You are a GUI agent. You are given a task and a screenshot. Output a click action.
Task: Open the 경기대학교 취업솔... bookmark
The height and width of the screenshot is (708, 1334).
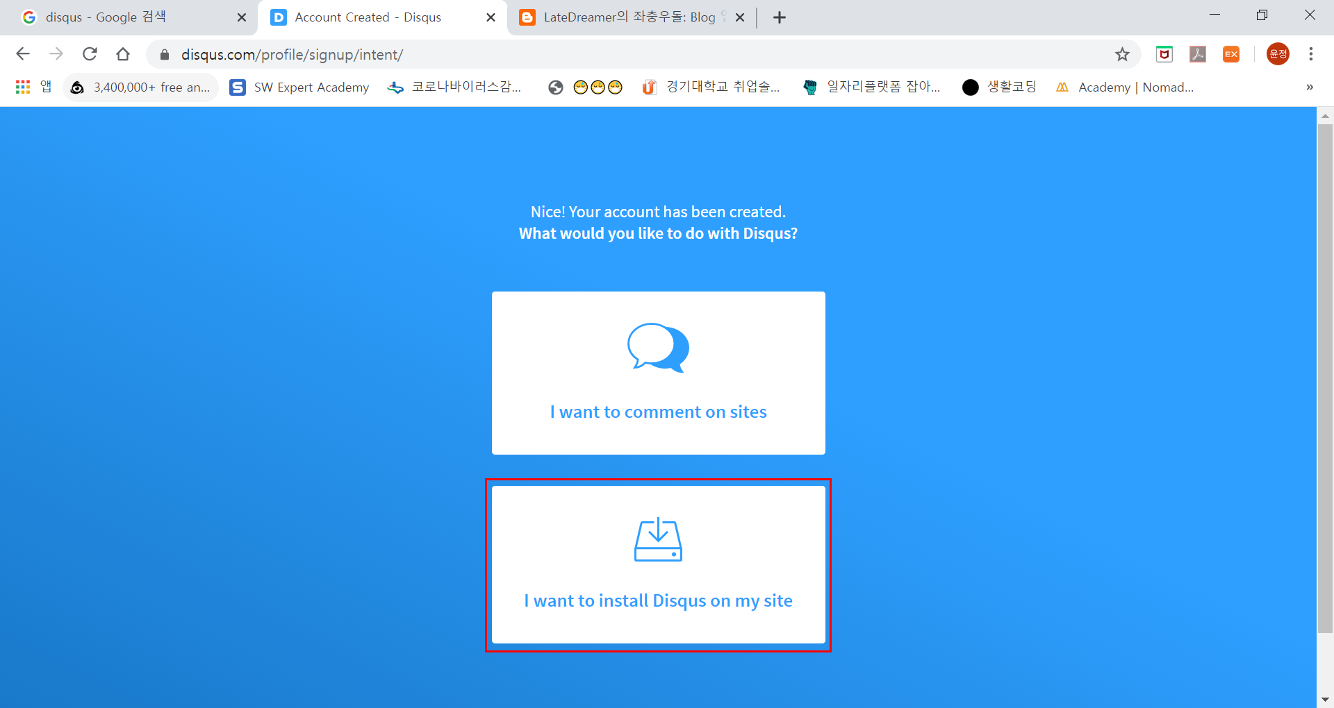[711, 87]
